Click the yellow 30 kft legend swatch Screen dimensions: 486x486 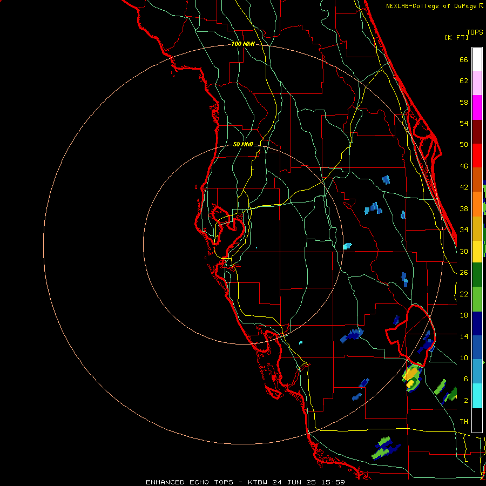pyautogui.click(x=477, y=251)
